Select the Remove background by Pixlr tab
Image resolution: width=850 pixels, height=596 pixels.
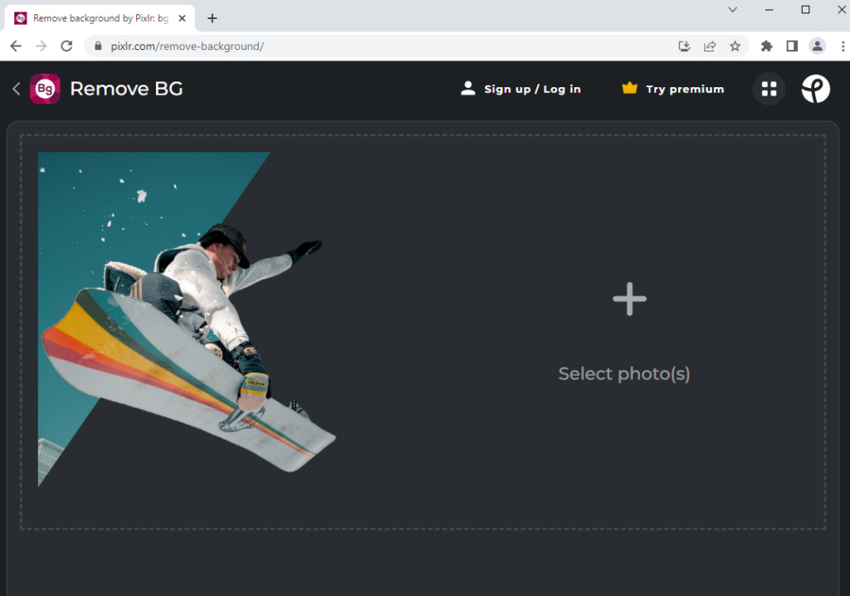pyautogui.click(x=95, y=17)
